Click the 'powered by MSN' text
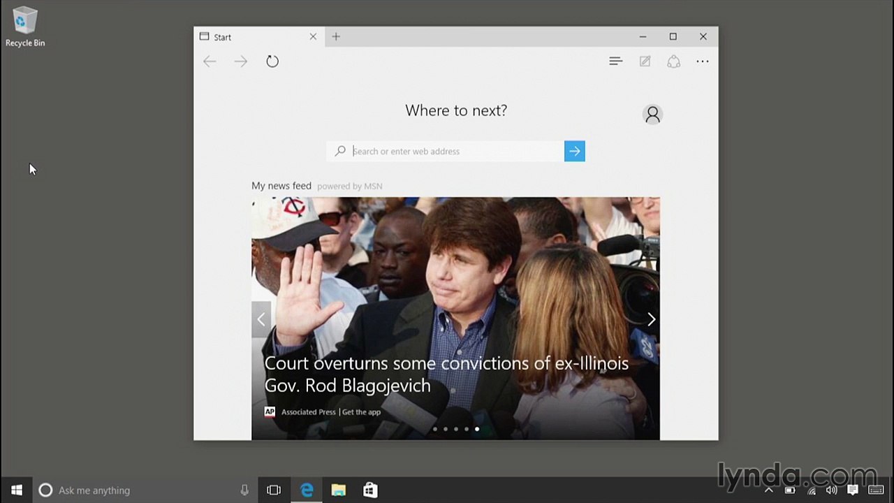 click(349, 187)
